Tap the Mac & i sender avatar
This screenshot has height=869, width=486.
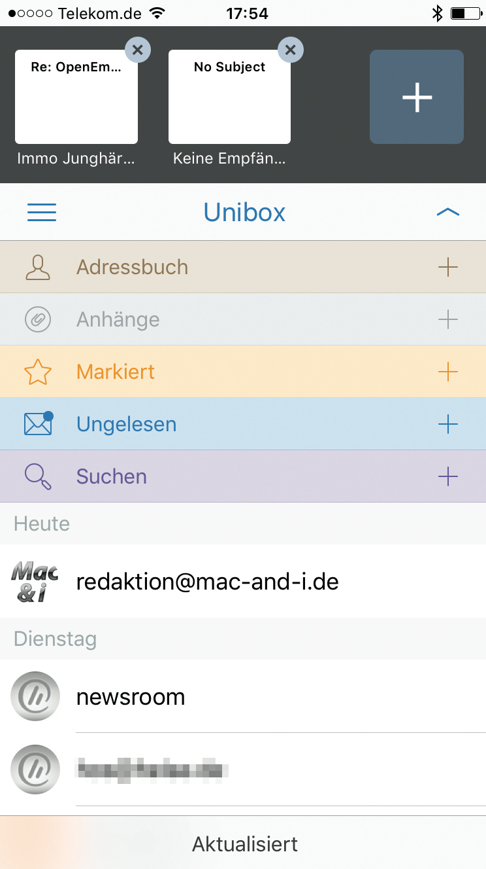click(x=35, y=582)
